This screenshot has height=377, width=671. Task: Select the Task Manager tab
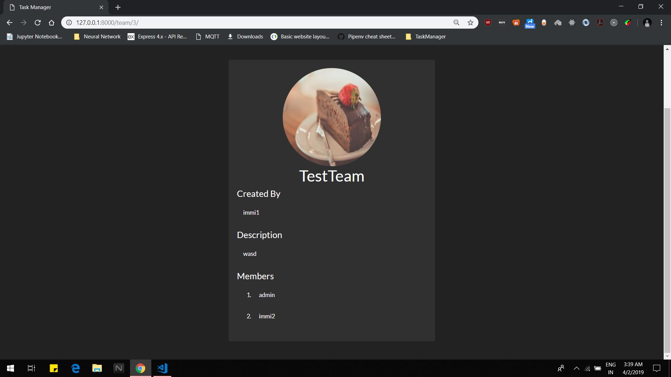(x=56, y=7)
